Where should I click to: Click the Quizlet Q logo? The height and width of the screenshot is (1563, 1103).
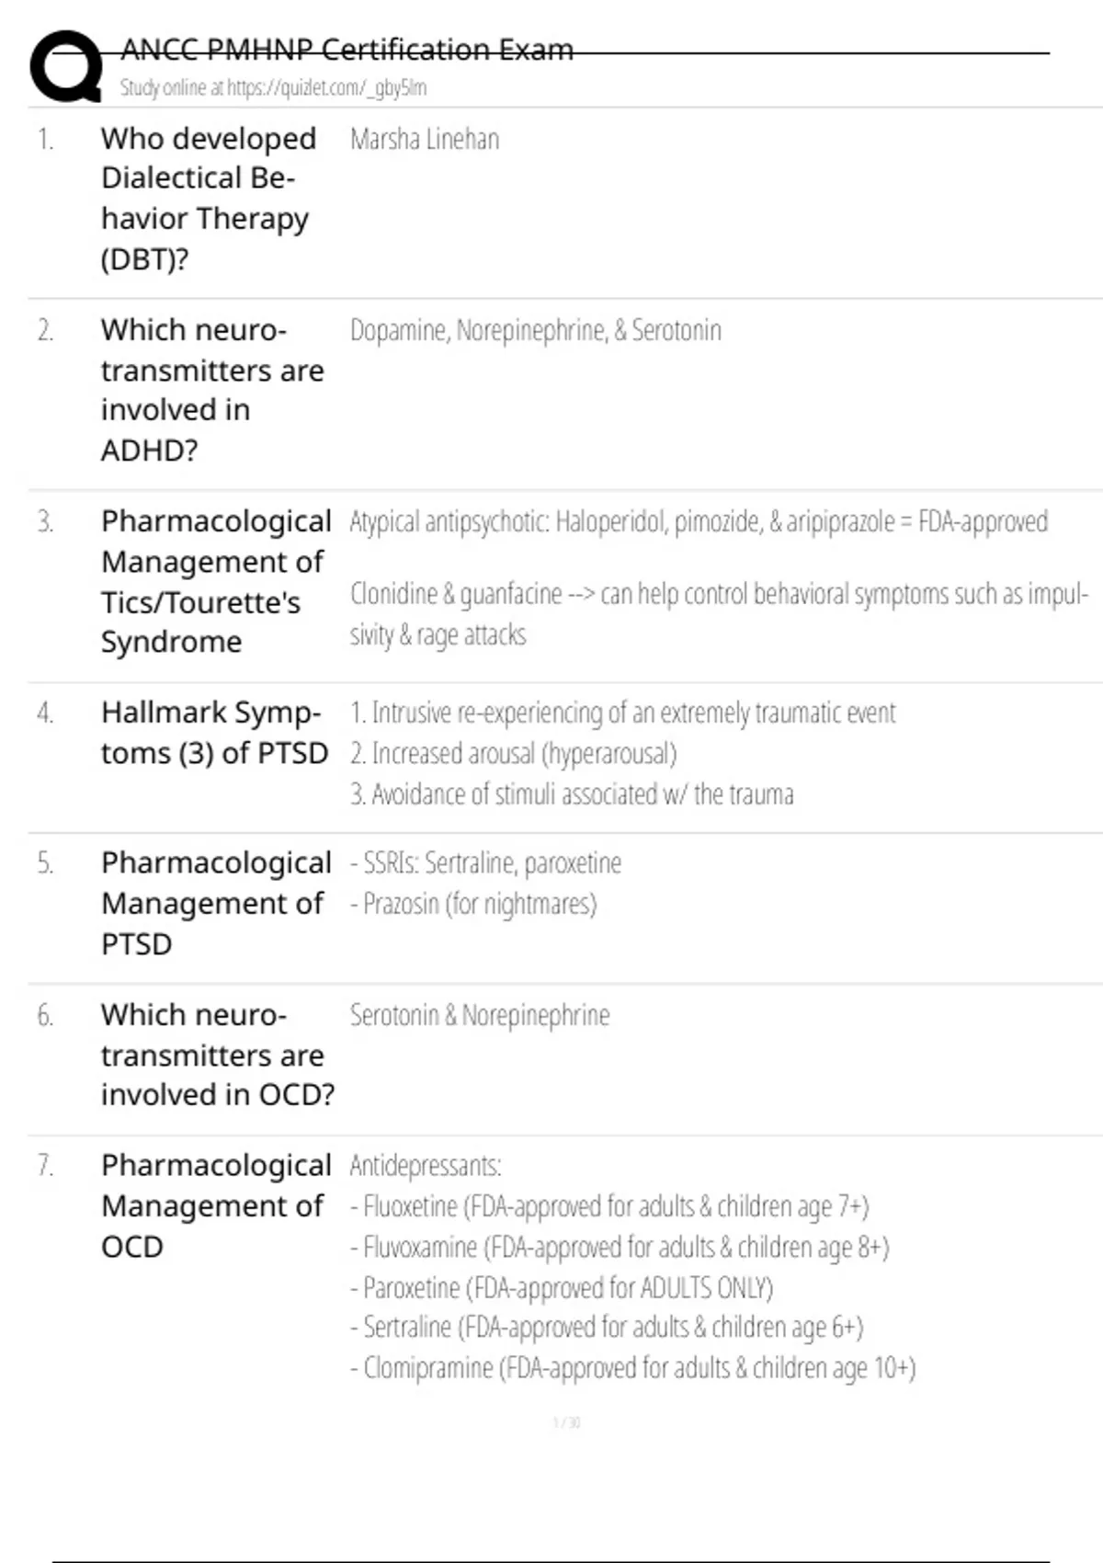64,66
